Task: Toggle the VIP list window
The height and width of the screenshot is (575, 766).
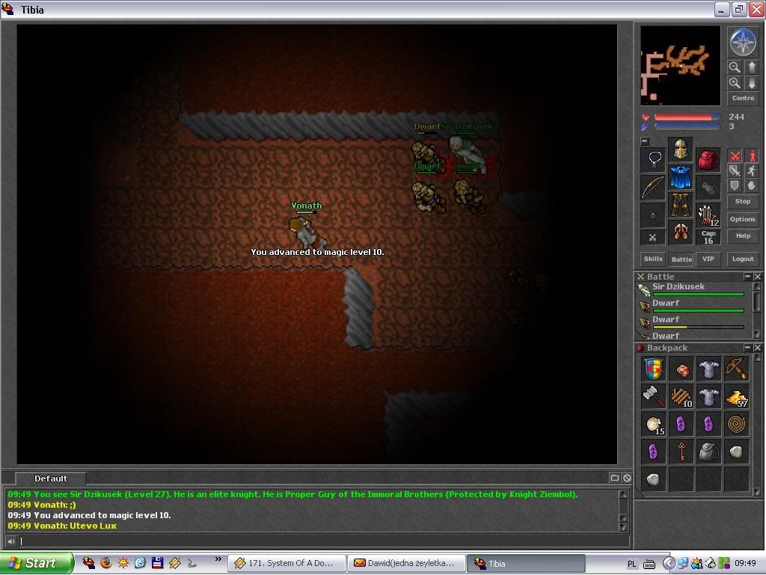Action: click(x=708, y=259)
